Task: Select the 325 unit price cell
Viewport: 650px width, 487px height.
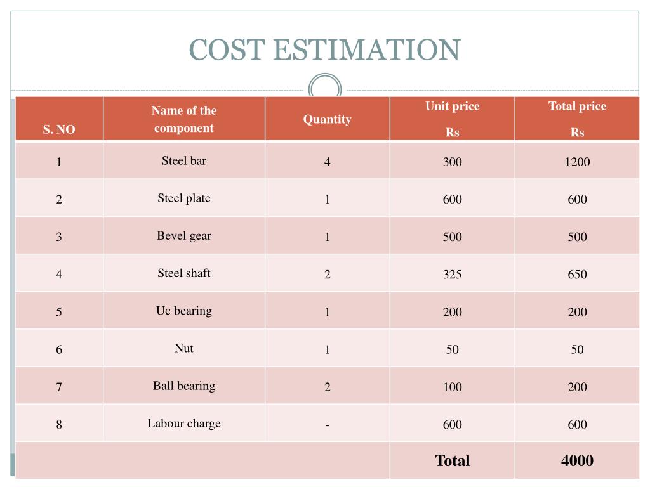Action: click(452, 275)
